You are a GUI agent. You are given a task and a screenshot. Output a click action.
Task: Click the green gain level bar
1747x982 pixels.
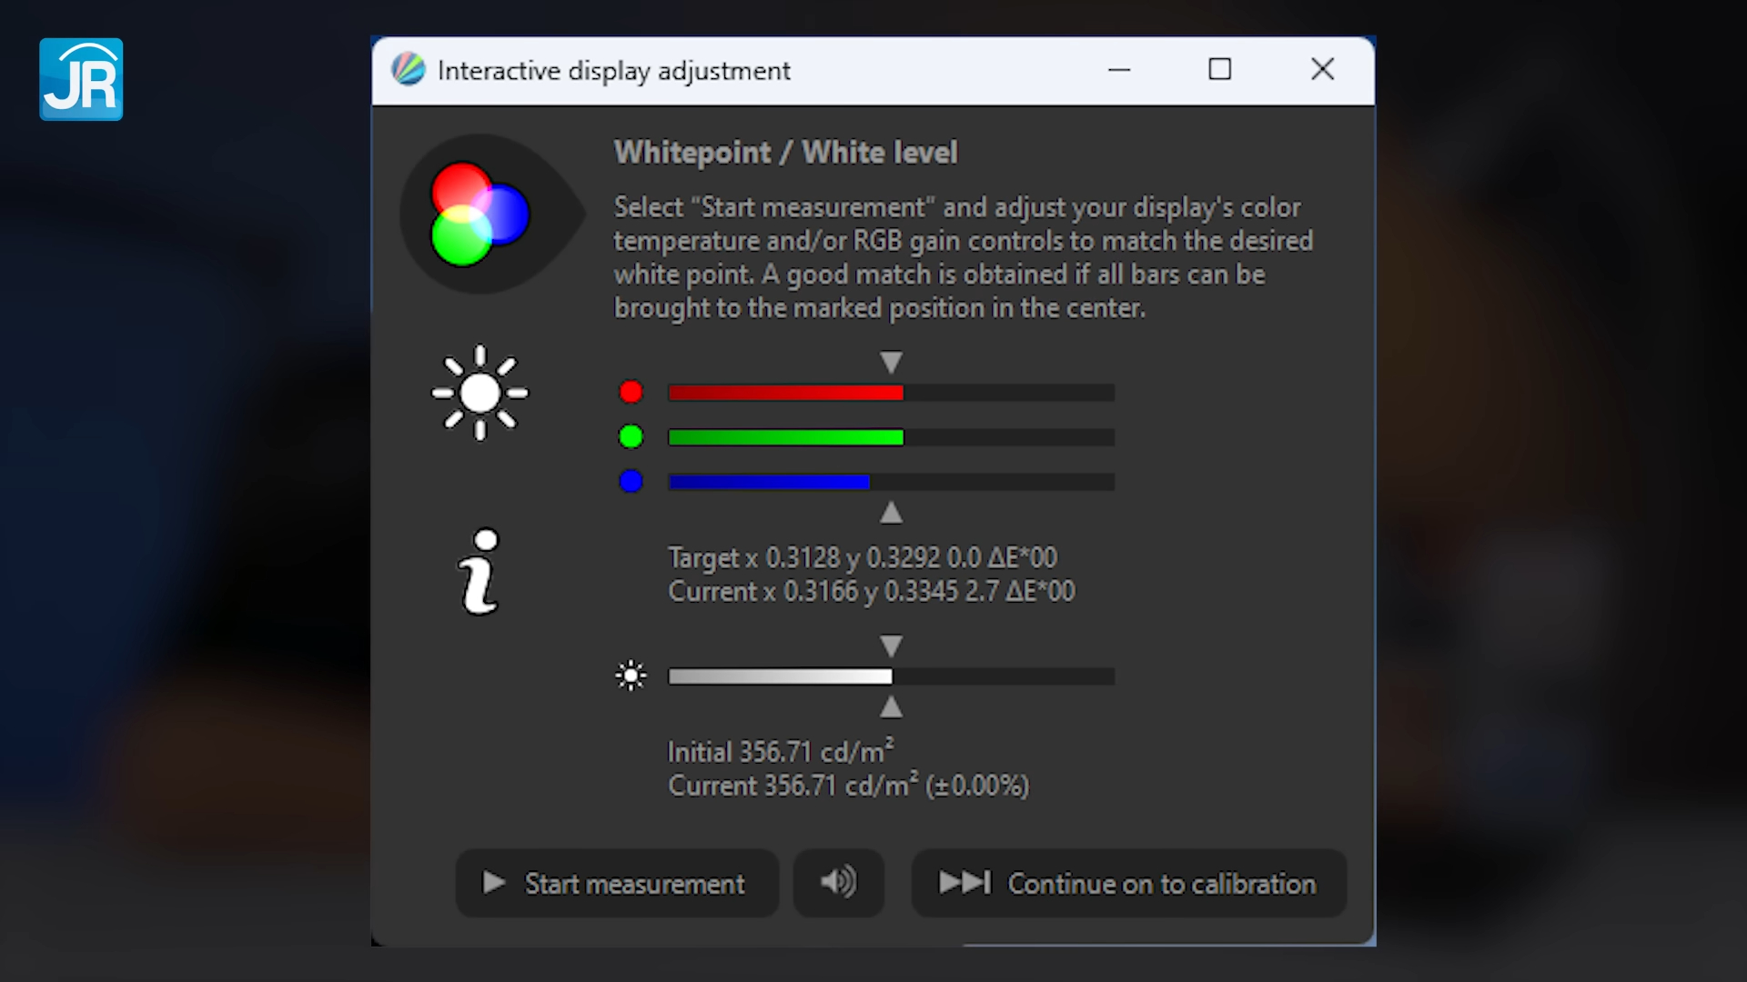point(891,437)
